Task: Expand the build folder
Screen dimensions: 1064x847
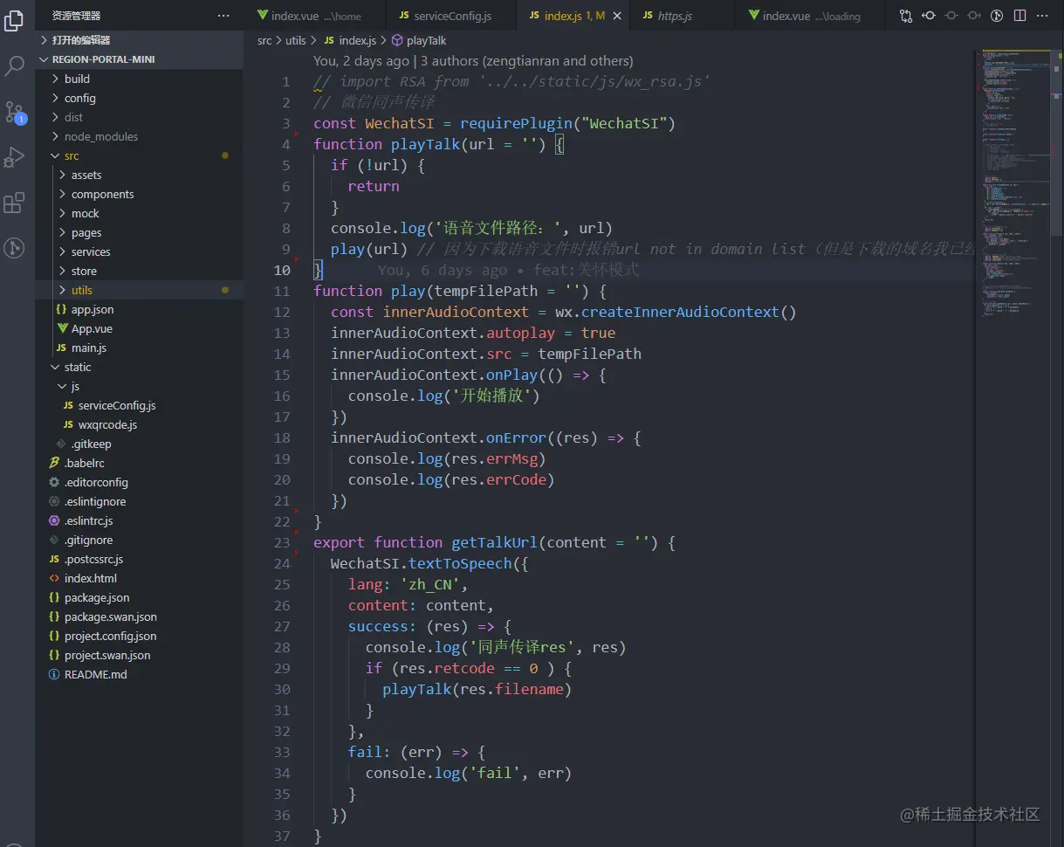Action: 139,79
